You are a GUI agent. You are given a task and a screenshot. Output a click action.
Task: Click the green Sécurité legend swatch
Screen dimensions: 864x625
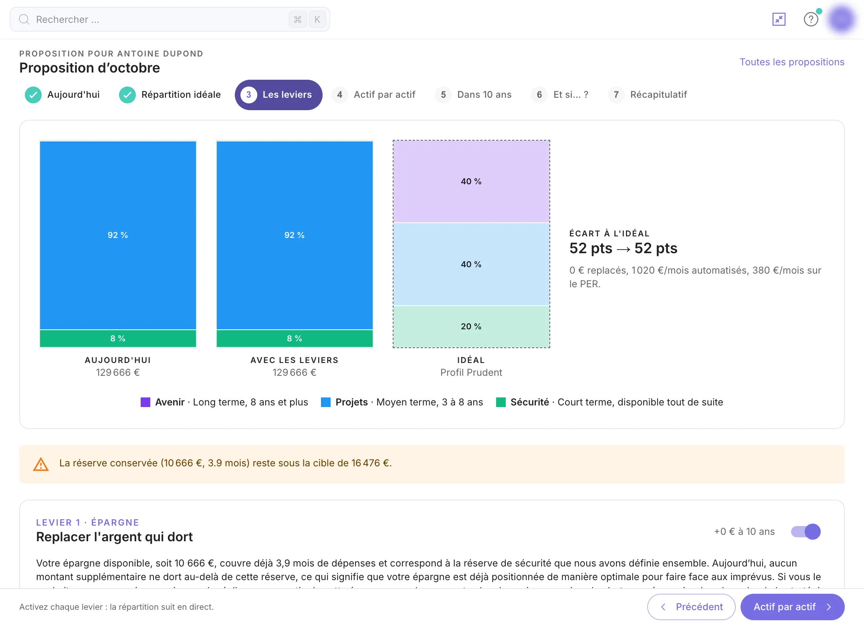pyautogui.click(x=501, y=402)
